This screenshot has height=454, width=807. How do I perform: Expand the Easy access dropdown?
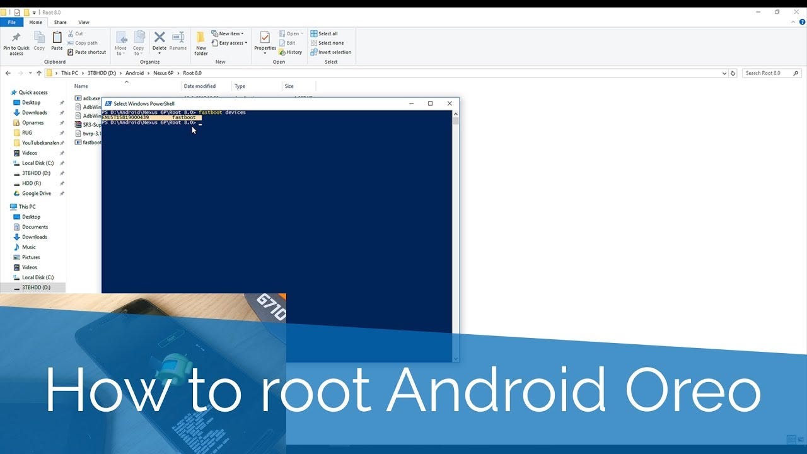pyautogui.click(x=229, y=43)
